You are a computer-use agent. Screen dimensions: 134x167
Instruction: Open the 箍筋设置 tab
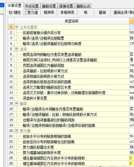pos(49,6)
